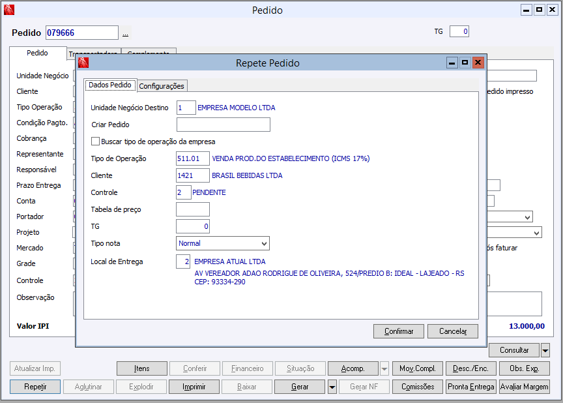563x403 pixels.
Task: Click the Consultar button
Action: coord(514,350)
